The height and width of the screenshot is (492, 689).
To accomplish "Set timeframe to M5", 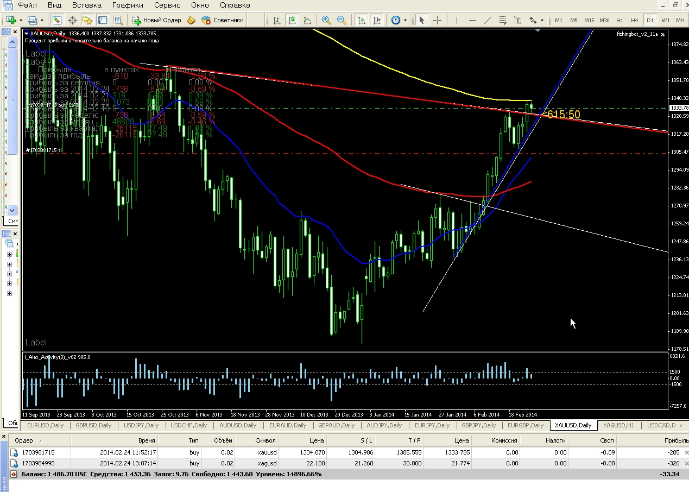I will point(573,20).
